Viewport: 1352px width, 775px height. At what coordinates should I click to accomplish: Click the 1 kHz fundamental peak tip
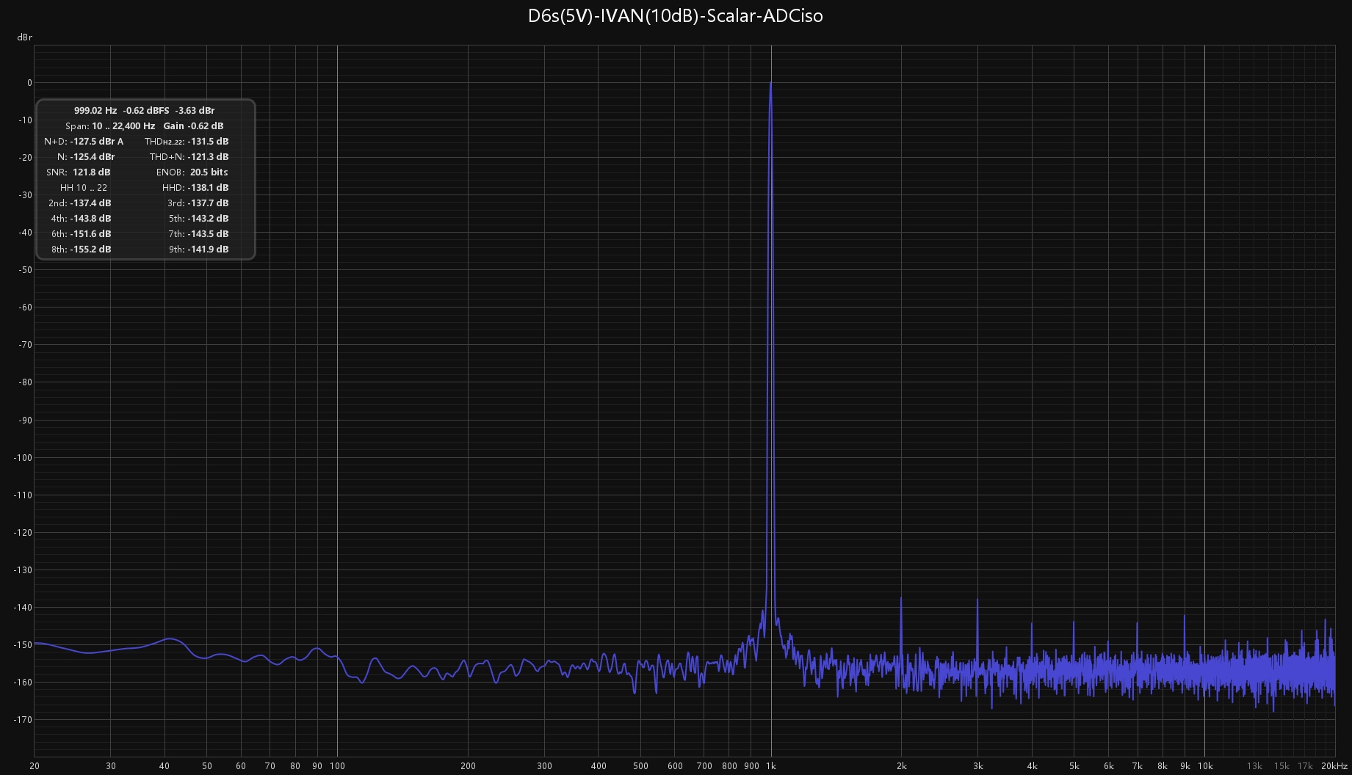pyautogui.click(x=770, y=83)
